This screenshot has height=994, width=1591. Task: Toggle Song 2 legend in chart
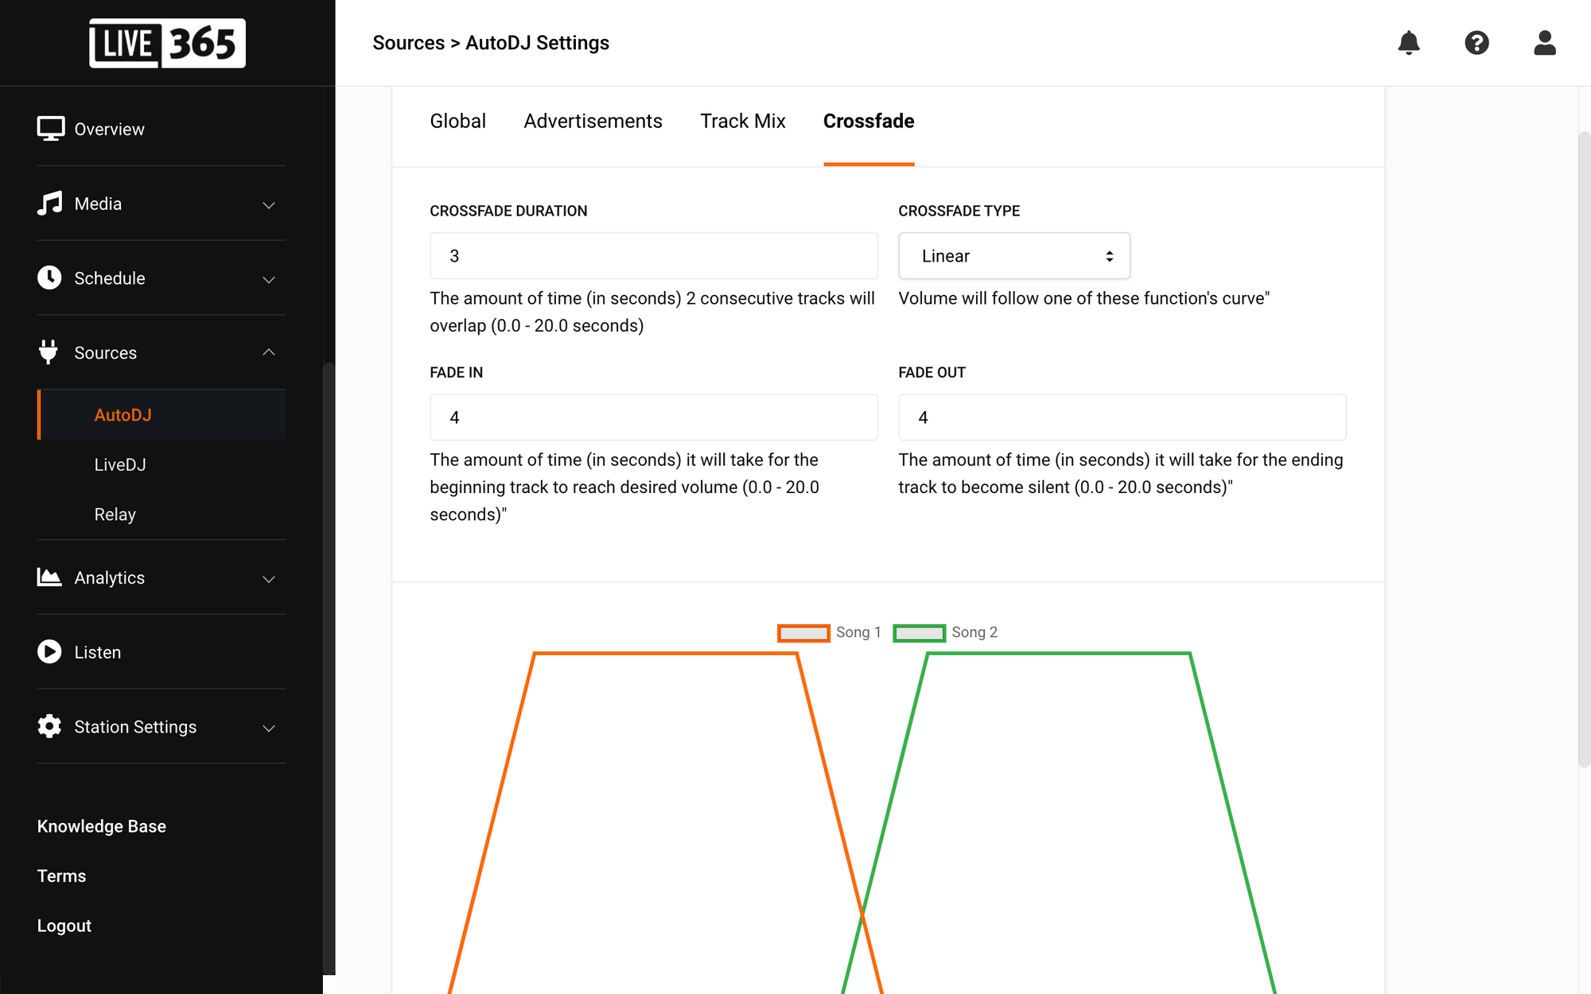945,632
